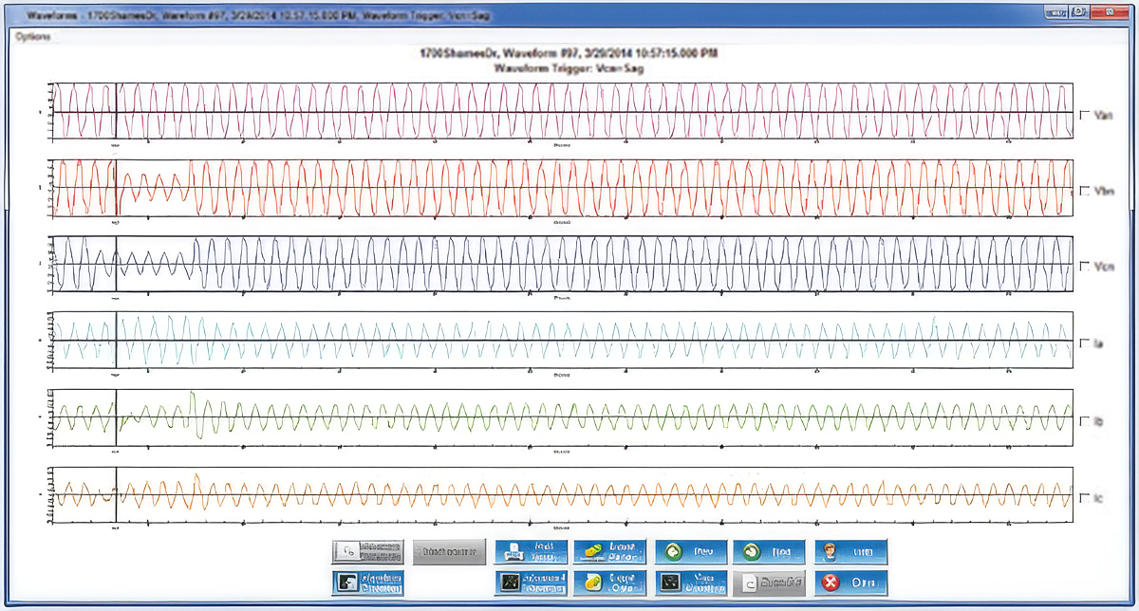The image size is (1139, 611).
Task: Toggle the Van channel checkbox
Action: coord(1086,113)
